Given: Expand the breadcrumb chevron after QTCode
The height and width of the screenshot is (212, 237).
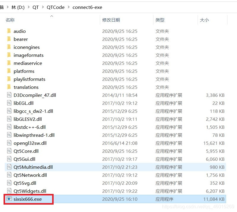Looking at the screenshot, I should coord(69,7).
